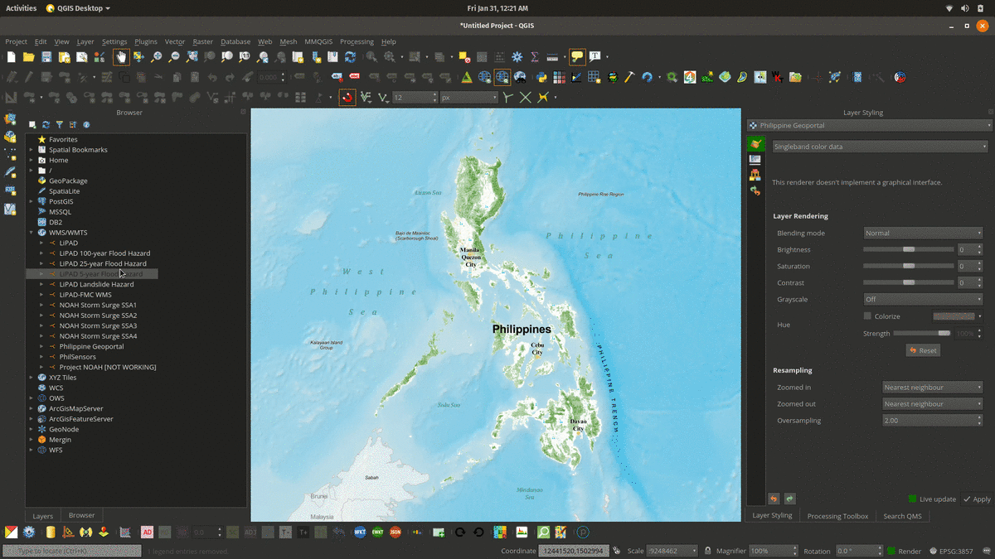Open the Python console
This screenshot has width=995, height=559.
[x=541, y=77]
